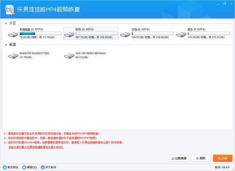The width and height of the screenshot is (235, 171).
Task: Click the 关于软件 info icon
Action: 43,167
